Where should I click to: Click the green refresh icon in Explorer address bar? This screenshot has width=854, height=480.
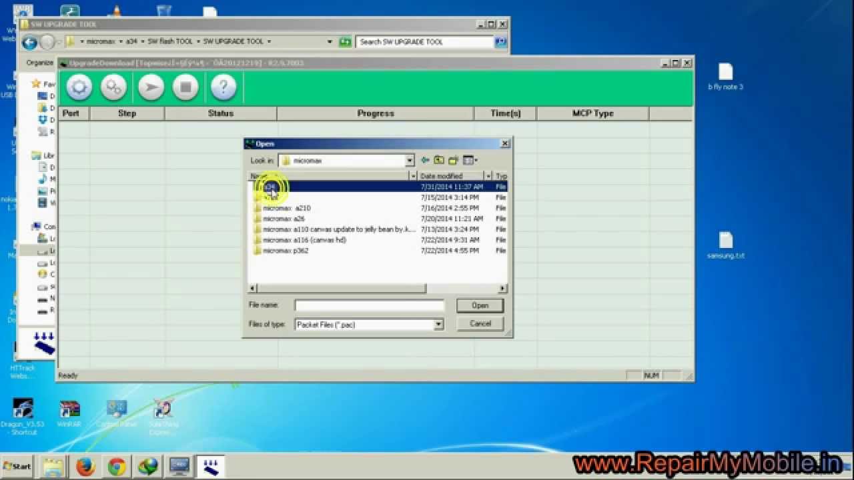345,41
